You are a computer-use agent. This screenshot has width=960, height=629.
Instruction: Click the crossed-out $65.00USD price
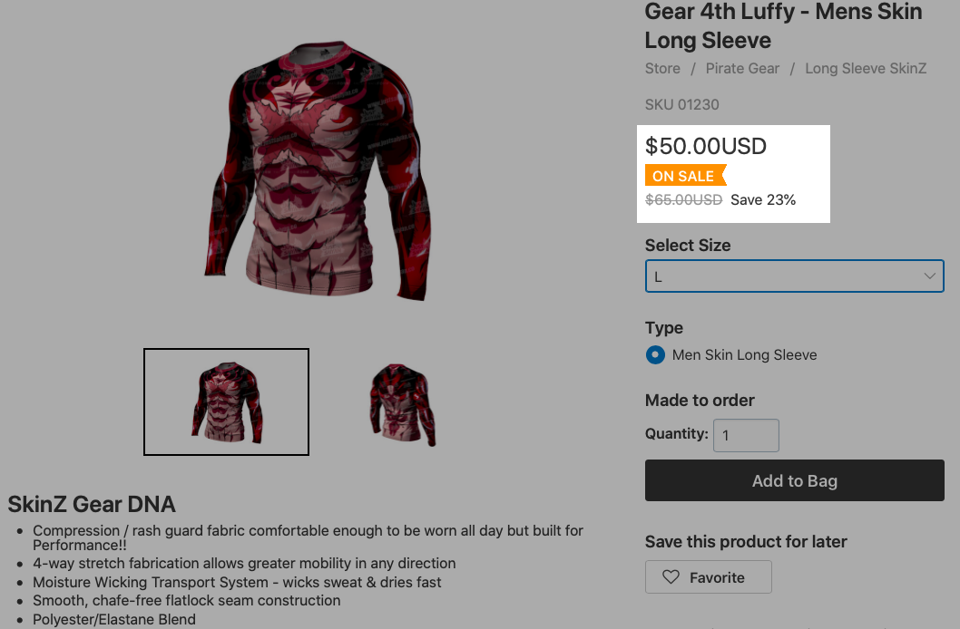coord(683,199)
